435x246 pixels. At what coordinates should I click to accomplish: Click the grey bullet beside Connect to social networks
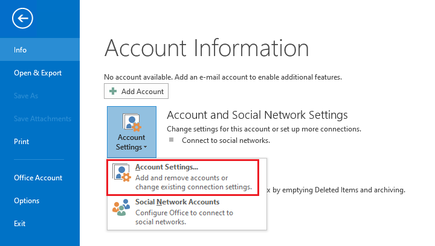pos(172,140)
